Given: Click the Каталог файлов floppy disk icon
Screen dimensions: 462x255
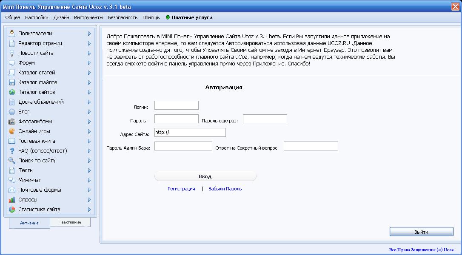Looking at the screenshot, I should [12, 82].
